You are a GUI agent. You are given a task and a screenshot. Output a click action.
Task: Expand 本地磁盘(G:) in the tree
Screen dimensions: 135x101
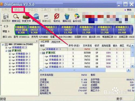10,63
